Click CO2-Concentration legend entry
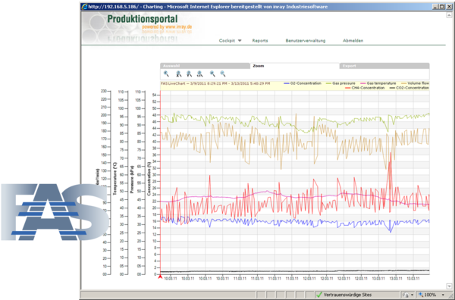Screen dimensions: 455x300 tap(409, 88)
